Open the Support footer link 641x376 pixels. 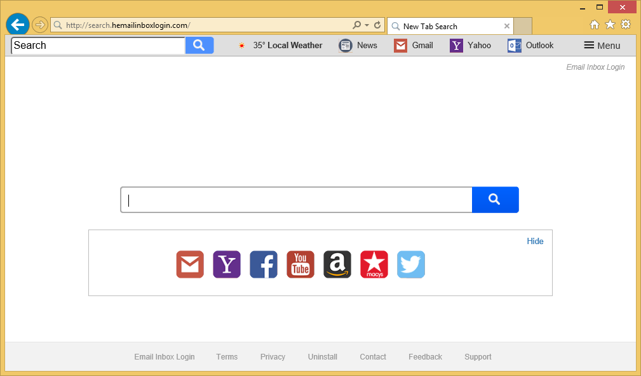tap(478, 357)
